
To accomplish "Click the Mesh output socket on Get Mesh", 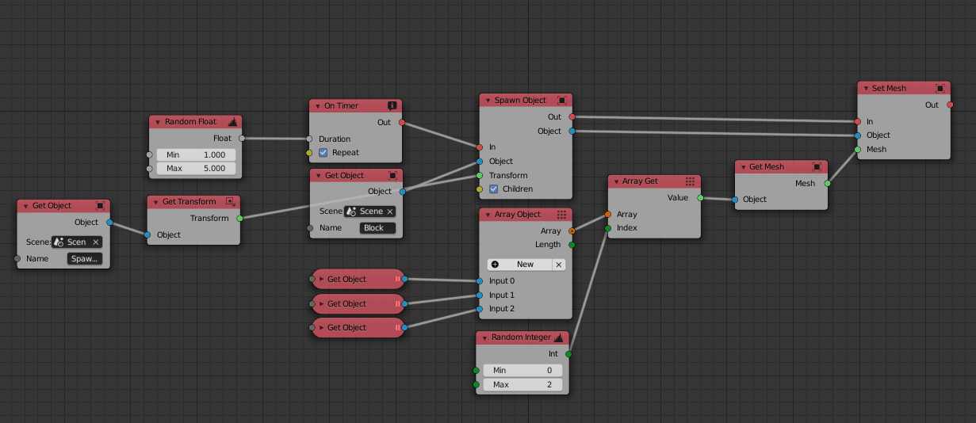I will click(x=827, y=183).
